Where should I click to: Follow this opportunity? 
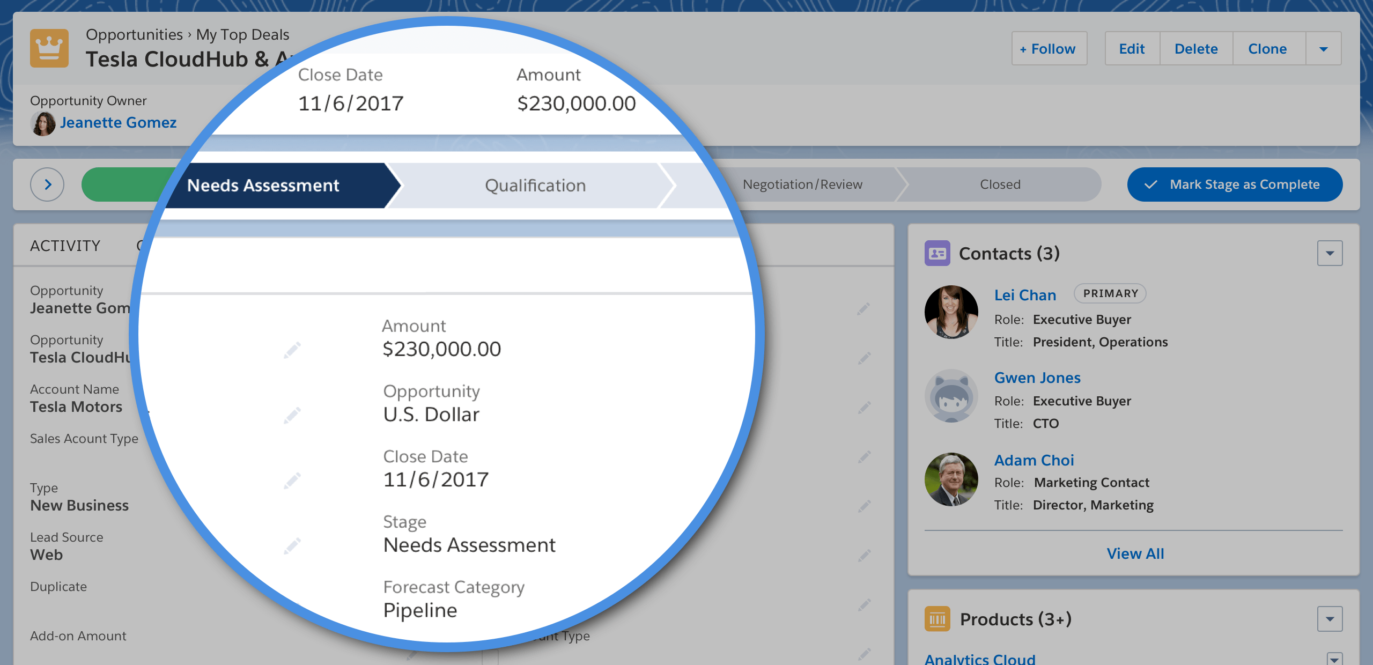(x=1049, y=49)
